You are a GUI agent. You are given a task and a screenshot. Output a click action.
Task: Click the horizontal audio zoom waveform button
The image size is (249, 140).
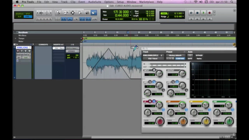42,13
